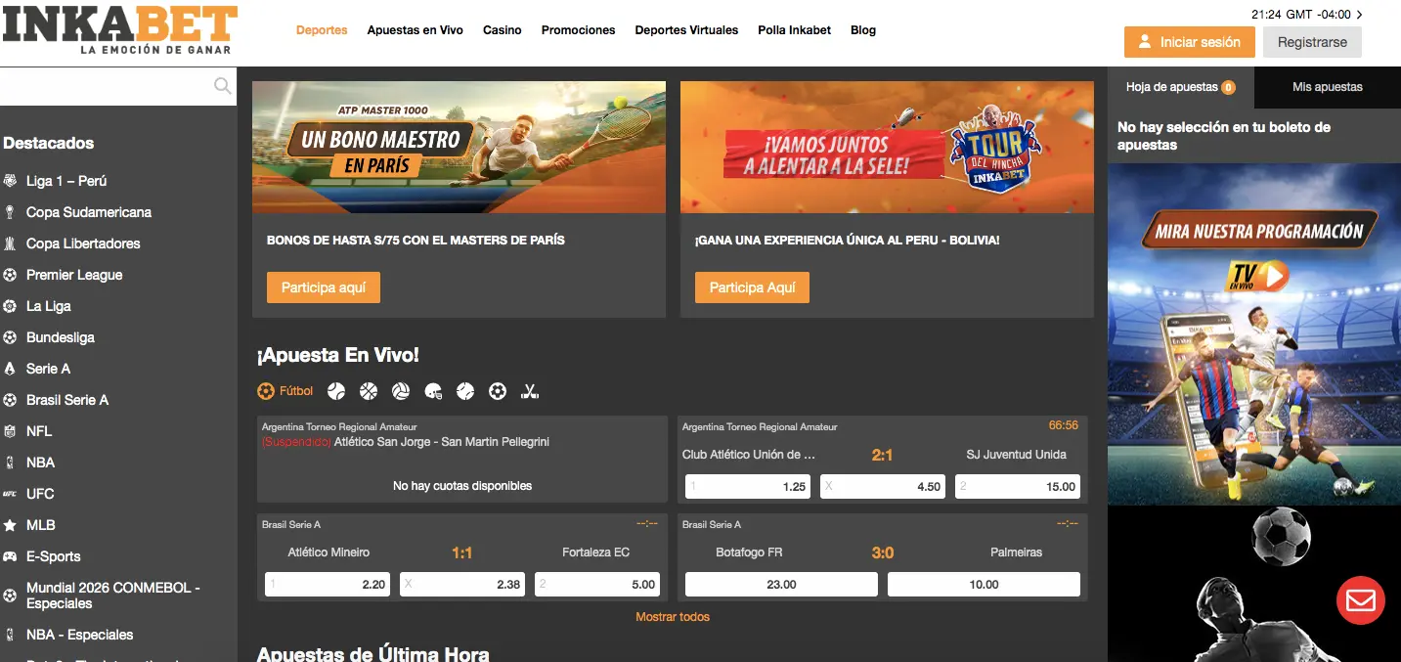Go to Premier League in the sidebar
Viewport: 1401px width, 662px height.
pos(74,275)
